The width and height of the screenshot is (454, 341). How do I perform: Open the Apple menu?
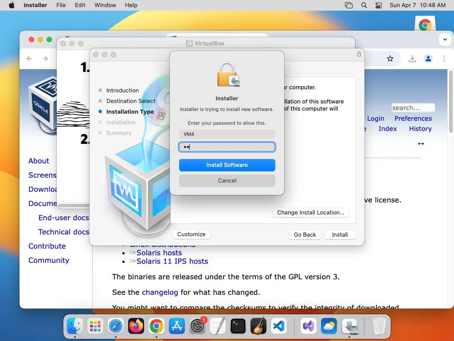point(12,5)
